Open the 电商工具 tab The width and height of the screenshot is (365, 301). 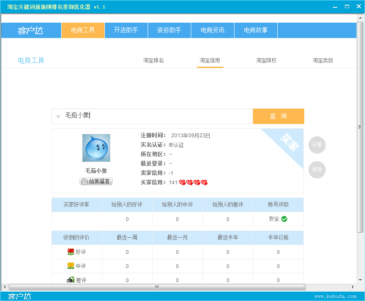click(83, 30)
